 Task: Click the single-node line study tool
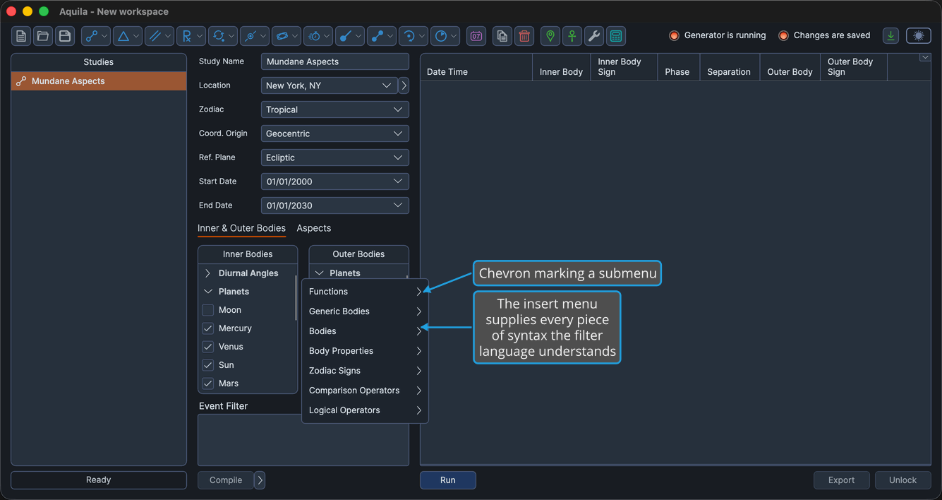(x=349, y=36)
